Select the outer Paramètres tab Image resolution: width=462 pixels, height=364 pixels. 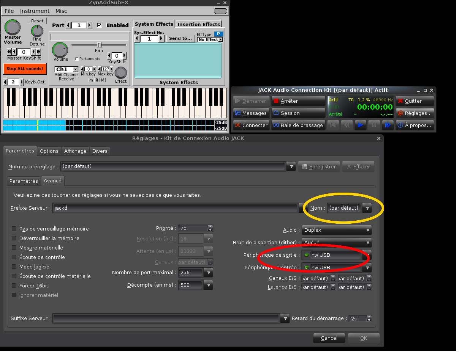pyautogui.click(x=20, y=151)
